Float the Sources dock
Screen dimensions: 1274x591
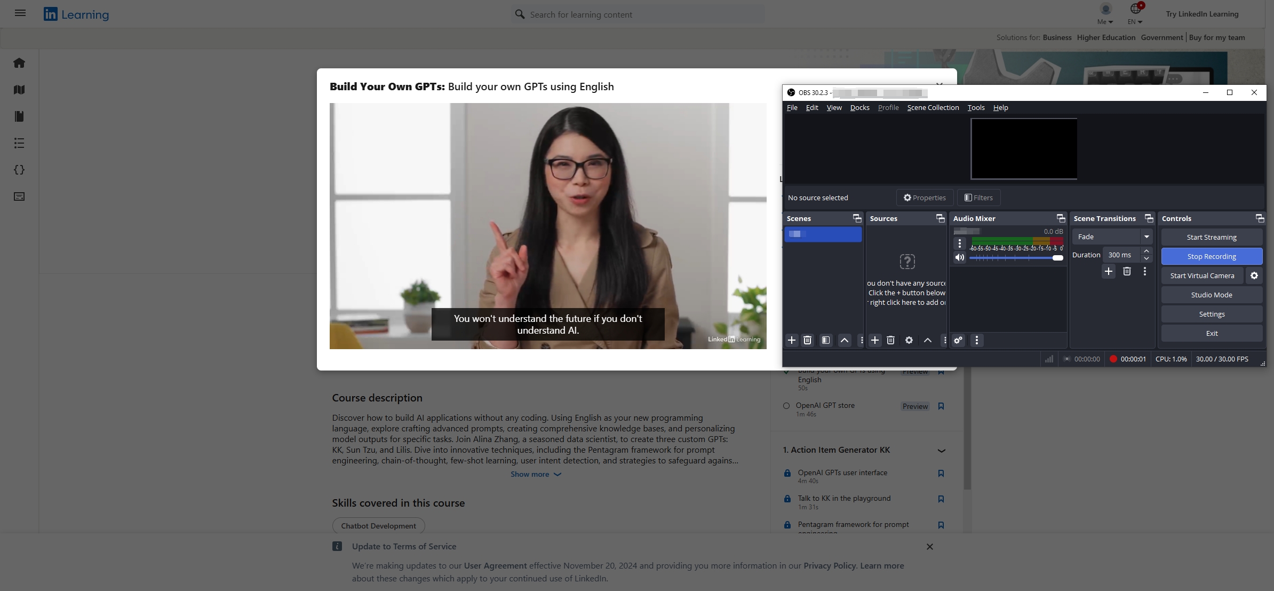point(941,218)
